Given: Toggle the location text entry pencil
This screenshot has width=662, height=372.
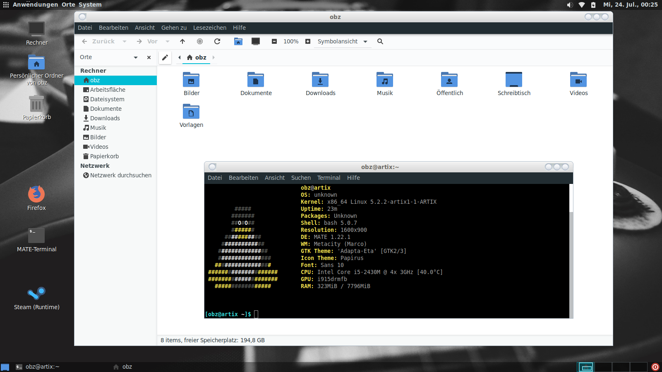Looking at the screenshot, I should 165,57.
